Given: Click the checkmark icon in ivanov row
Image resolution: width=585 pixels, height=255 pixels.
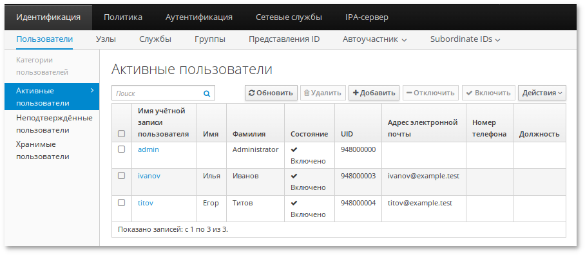Looking at the screenshot, I should 294,176.
